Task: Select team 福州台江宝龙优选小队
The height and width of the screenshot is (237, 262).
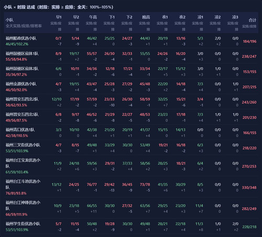Action: pos(23,163)
